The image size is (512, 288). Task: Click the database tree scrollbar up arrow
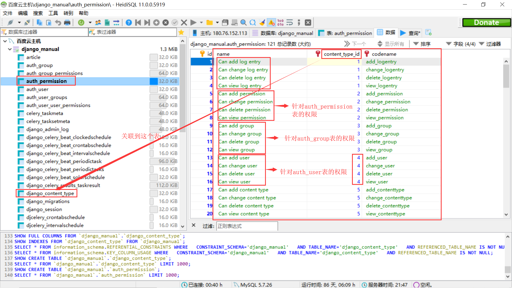click(183, 41)
